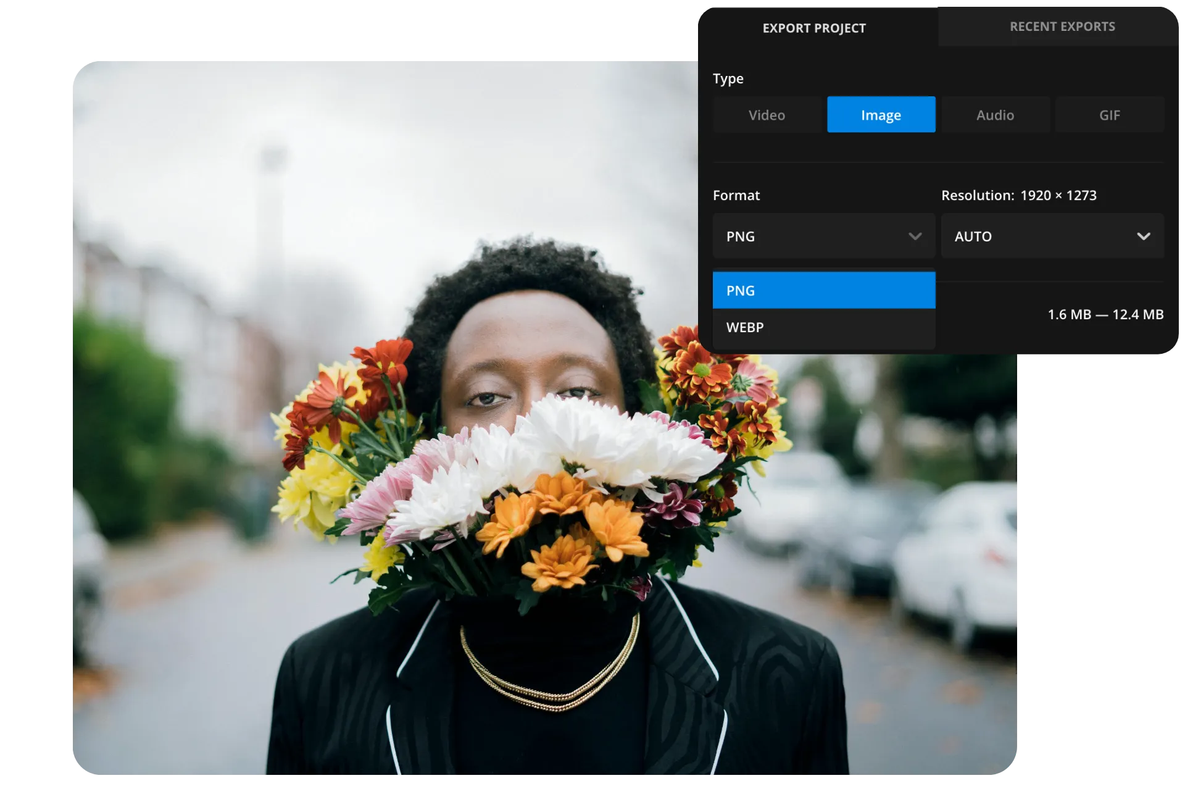Click the highlighted PNG list entry
The image size is (1185, 786).
pos(824,290)
